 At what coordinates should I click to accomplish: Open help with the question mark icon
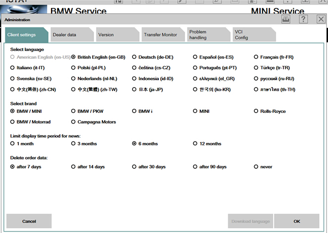(303, 19)
